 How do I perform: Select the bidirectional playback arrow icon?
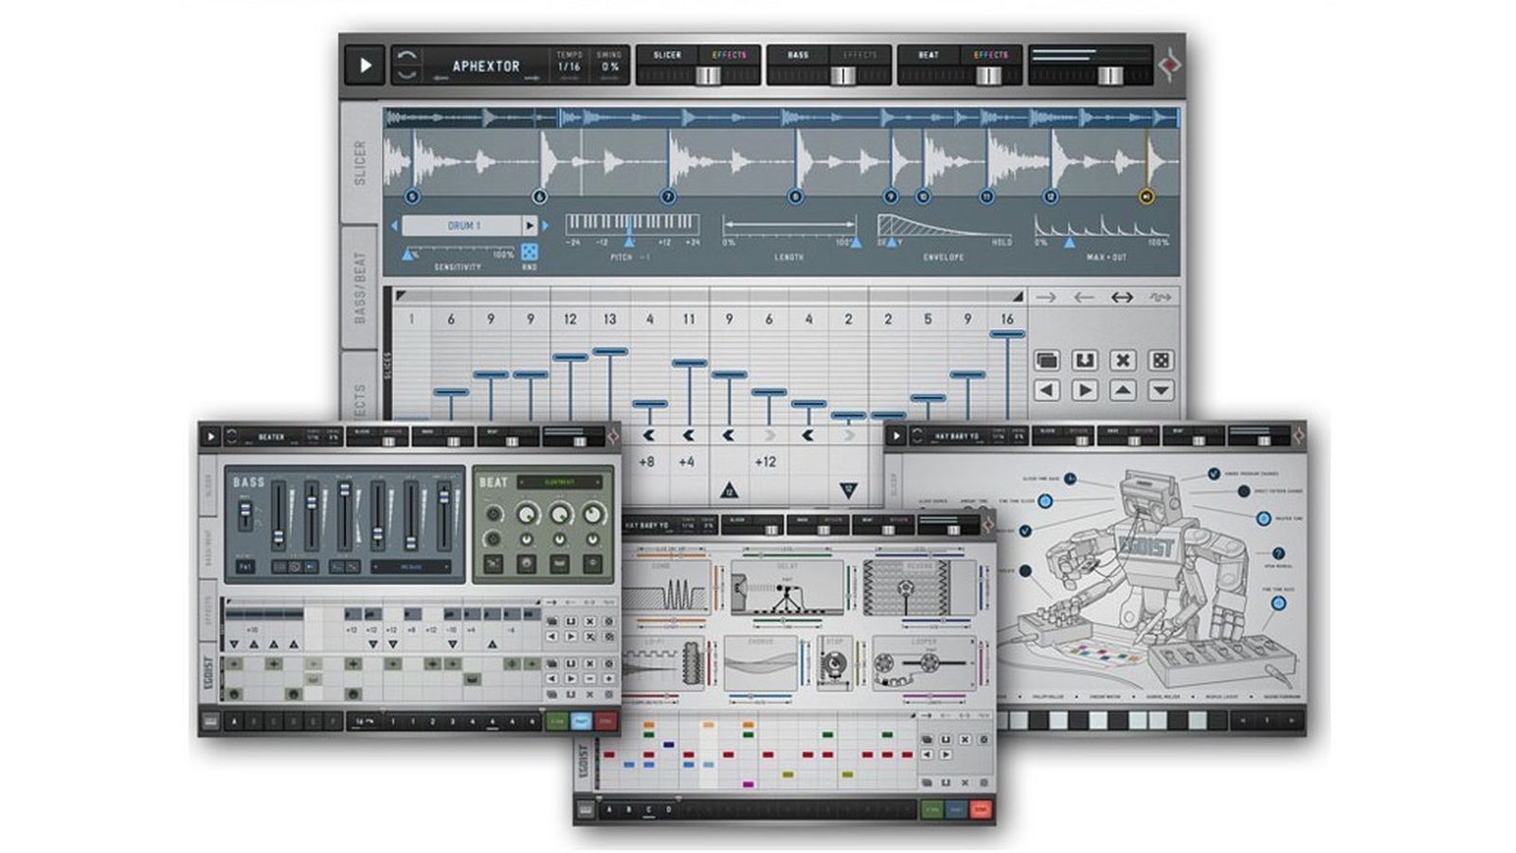coord(1122,298)
